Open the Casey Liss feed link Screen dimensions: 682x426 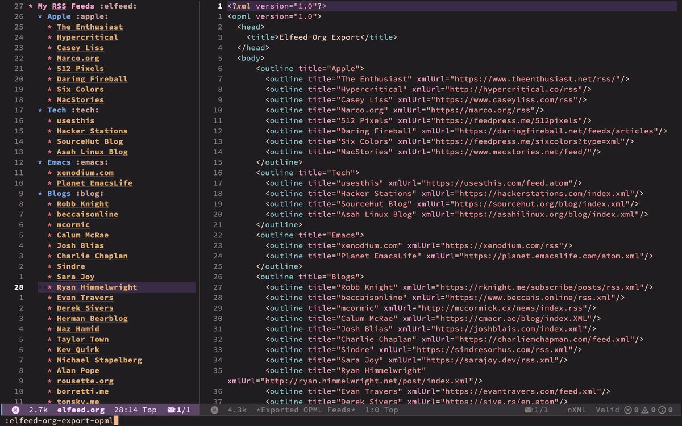[80, 48]
